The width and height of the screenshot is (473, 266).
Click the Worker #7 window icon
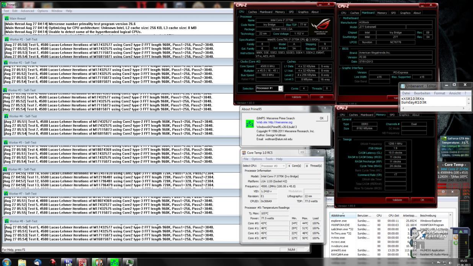tap(5, 194)
